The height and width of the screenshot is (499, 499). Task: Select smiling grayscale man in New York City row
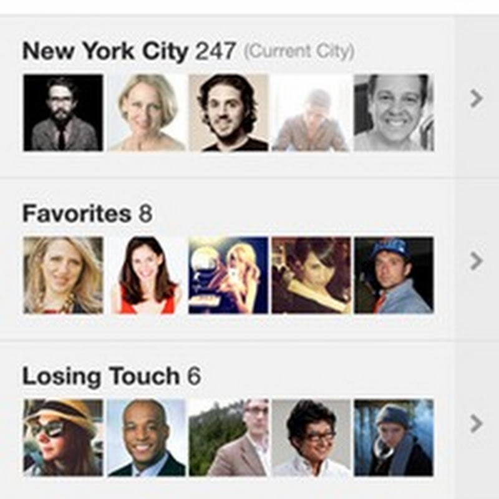point(394,113)
